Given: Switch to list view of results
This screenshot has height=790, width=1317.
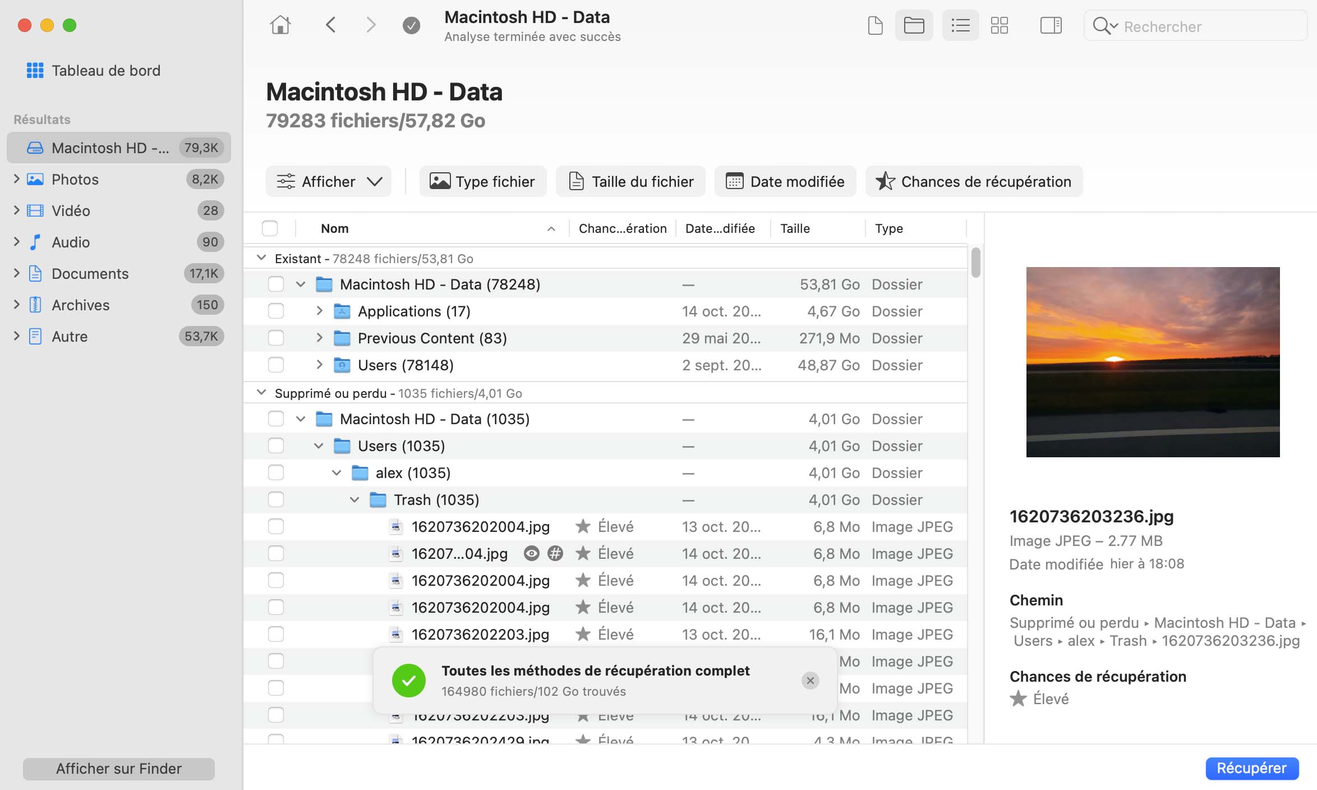Looking at the screenshot, I should click(x=960, y=25).
